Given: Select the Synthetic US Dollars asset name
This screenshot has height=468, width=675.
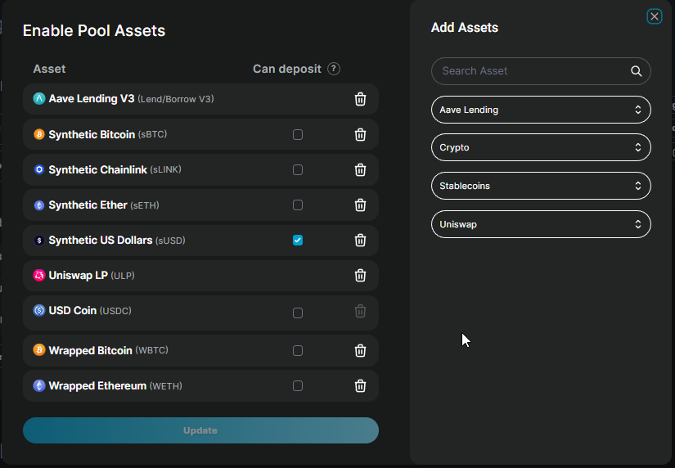Looking at the screenshot, I should (101, 241).
